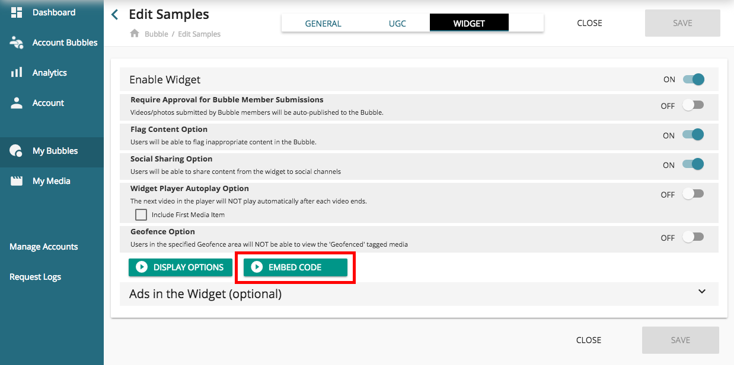The width and height of the screenshot is (734, 365).
Task: Switch to the UGC tab
Action: click(x=397, y=24)
